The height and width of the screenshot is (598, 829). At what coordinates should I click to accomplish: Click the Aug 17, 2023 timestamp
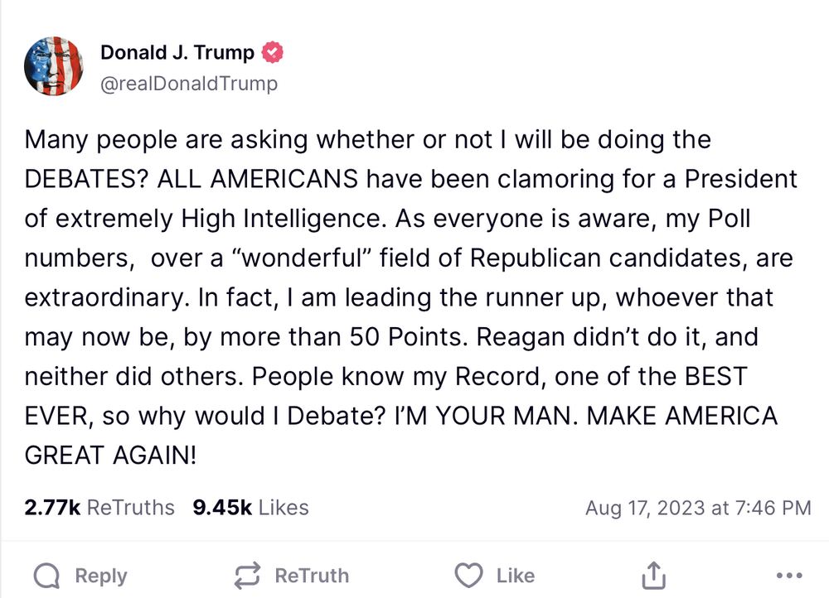point(698,508)
